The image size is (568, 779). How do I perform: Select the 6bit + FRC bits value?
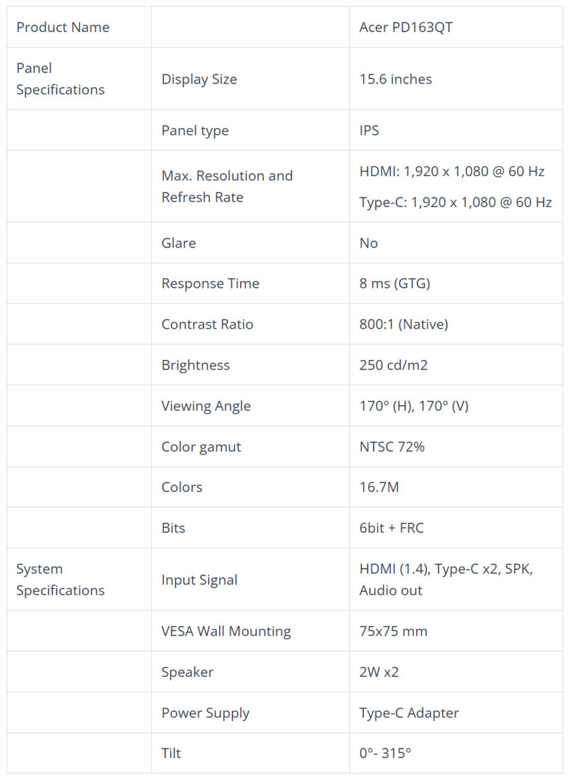391,528
